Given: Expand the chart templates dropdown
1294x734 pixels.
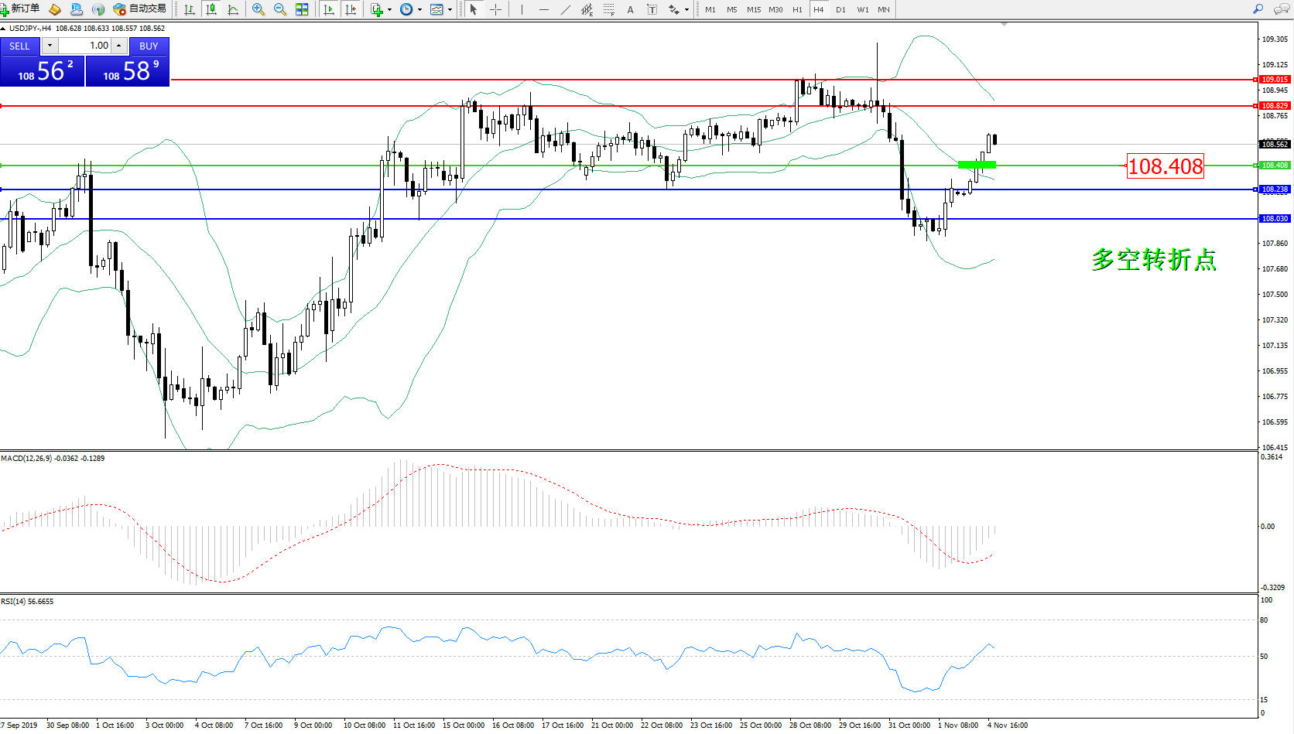Looking at the screenshot, I should coord(450,10).
